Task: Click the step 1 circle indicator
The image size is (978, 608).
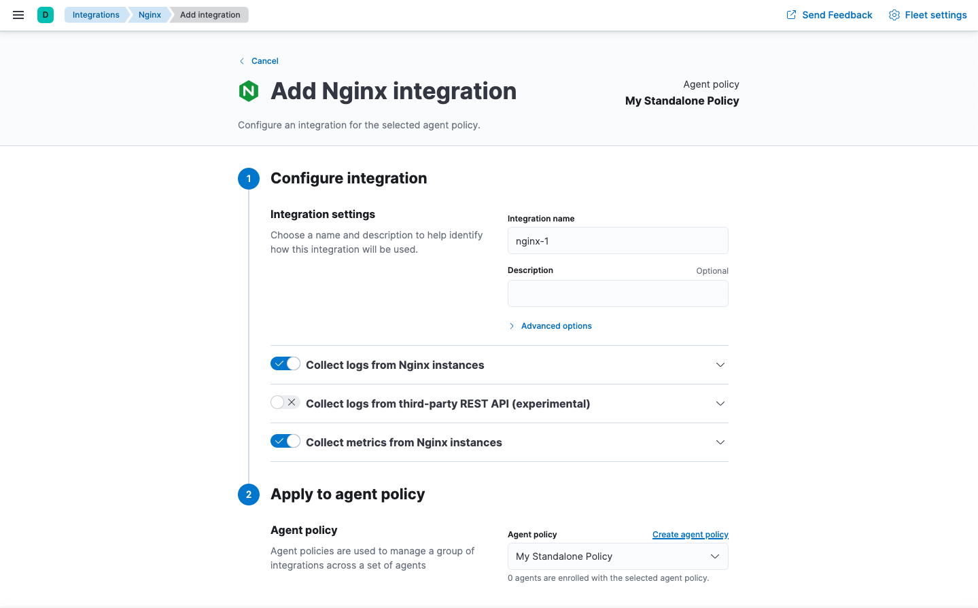Action: (248, 178)
